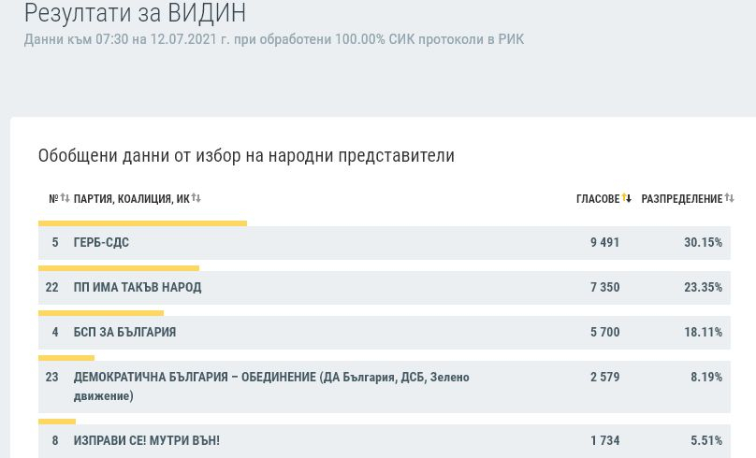756x458 pixels.
Task: Click Обобщени данни от избор section title
Action: pos(246,155)
